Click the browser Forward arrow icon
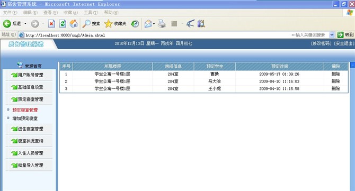Screen dimensions: 355x191 pyautogui.click(x=35, y=23)
